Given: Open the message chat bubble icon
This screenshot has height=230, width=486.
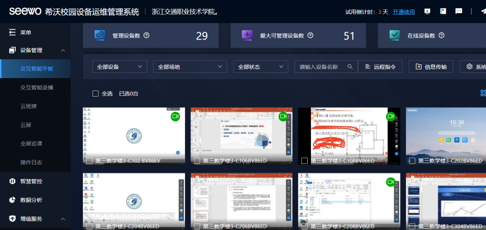Looking at the screenshot, I should point(459,11).
